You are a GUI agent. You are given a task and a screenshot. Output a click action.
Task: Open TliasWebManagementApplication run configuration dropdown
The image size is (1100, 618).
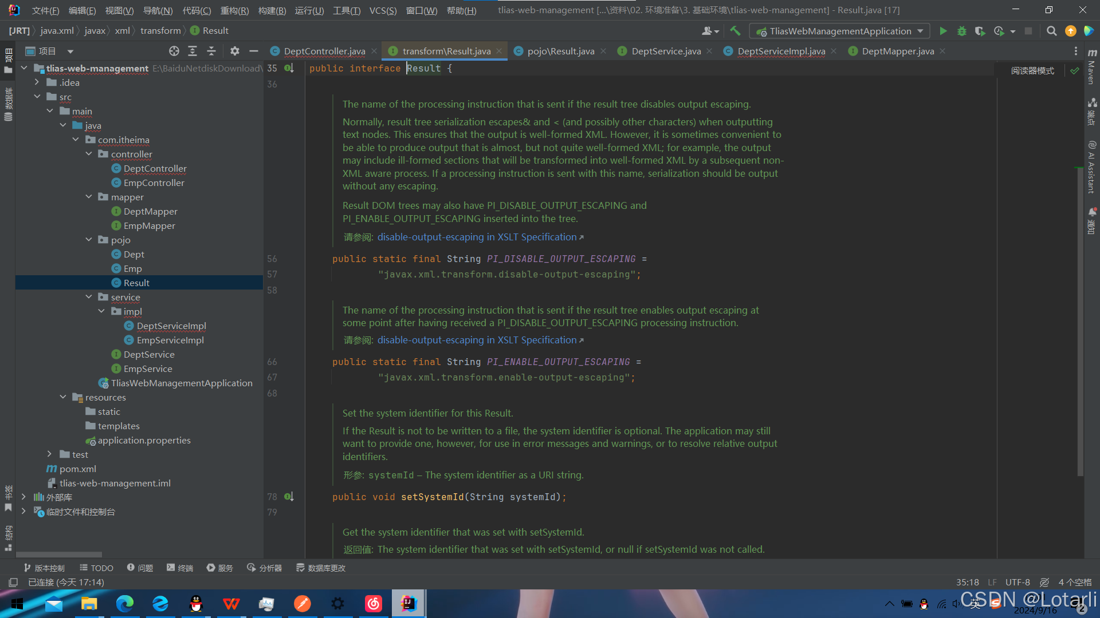[x=840, y=31]
